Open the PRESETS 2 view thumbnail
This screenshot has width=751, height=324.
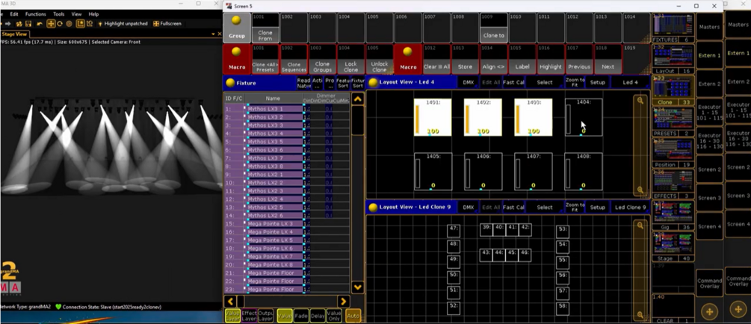(673, 122)
